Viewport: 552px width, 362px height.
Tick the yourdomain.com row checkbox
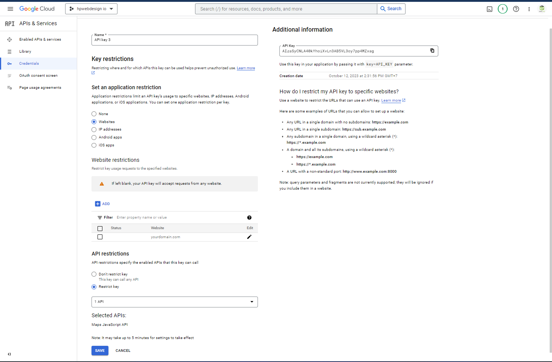[100, 237]
